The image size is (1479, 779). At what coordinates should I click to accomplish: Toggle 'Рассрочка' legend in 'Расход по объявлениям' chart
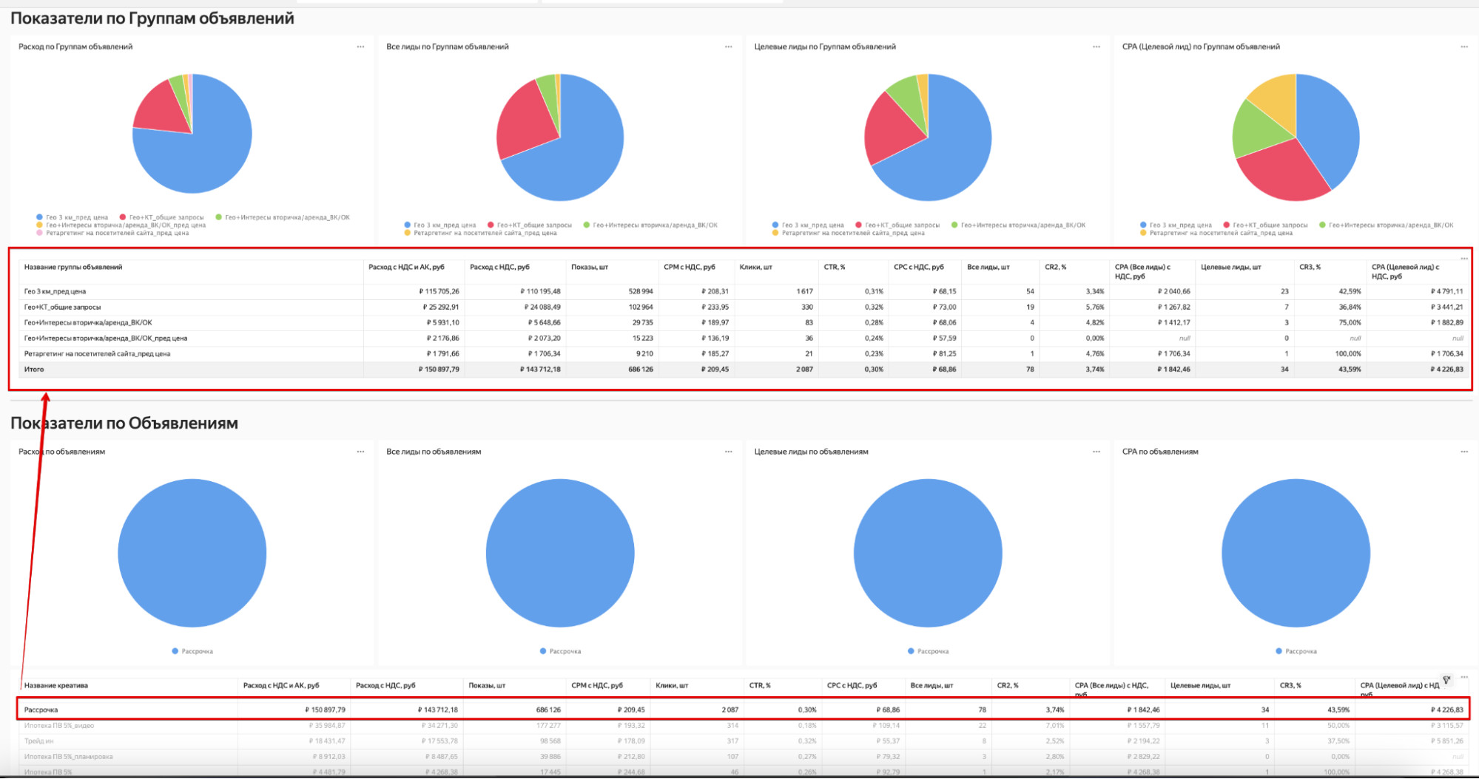(x=197, y=651)
